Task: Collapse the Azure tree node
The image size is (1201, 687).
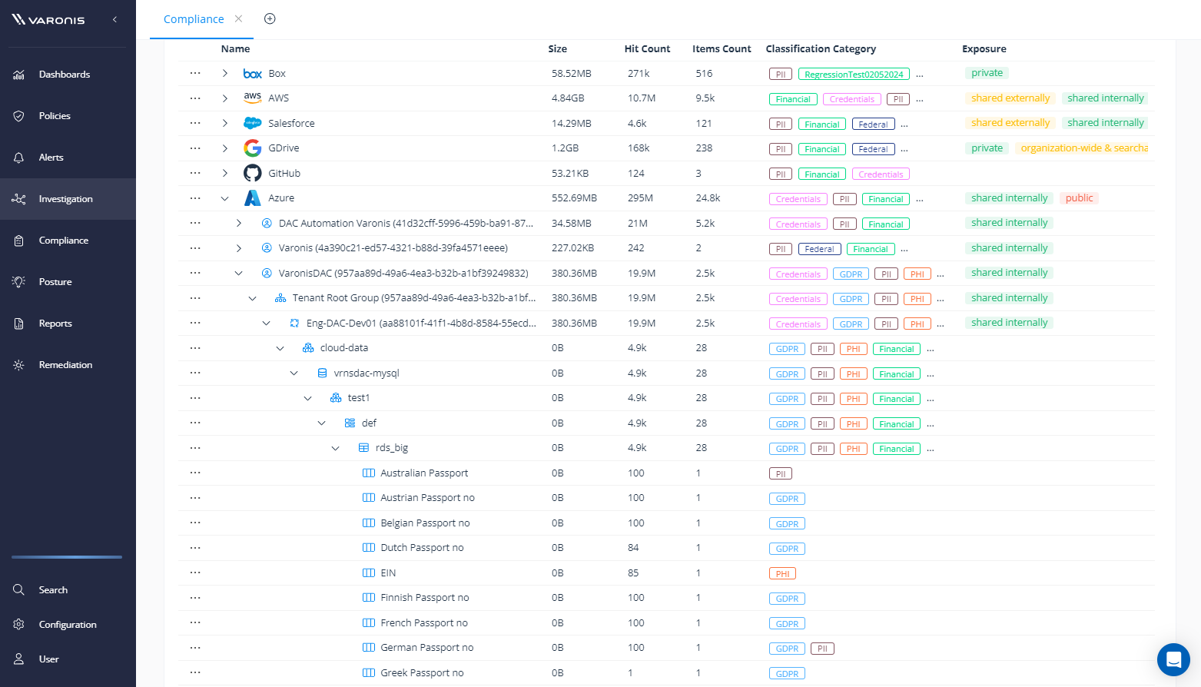Action: click(x=224, y=198)
